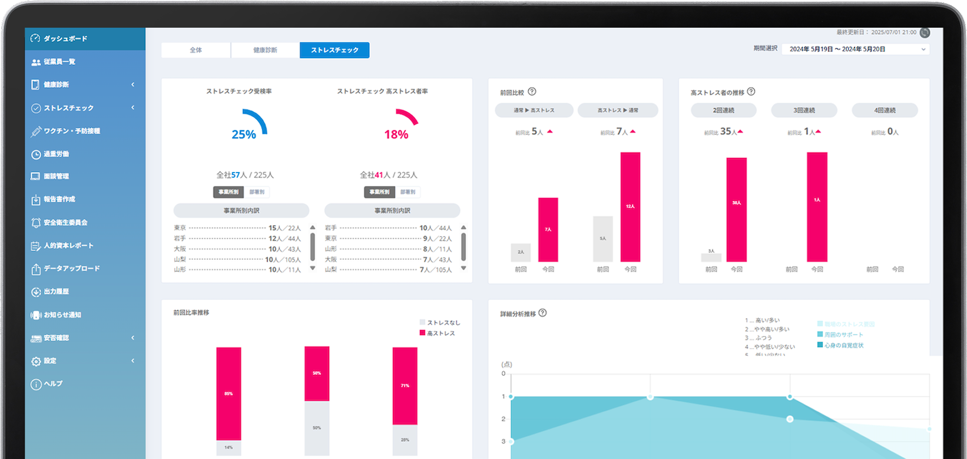The width and height of the screenshot is (967, 459).
Task: Click the 従業員一覧 people icon
Action: (35, 62)
